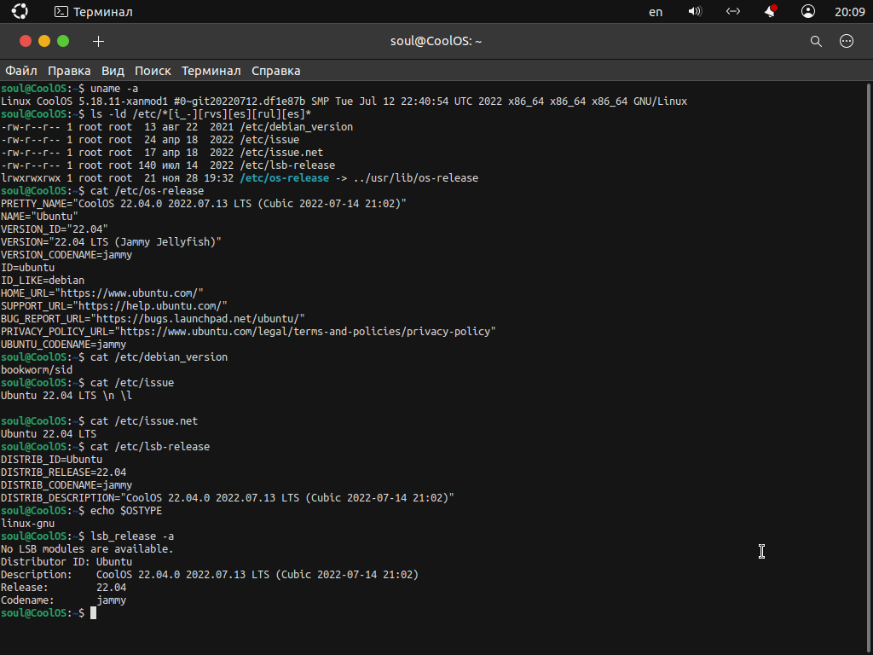This screenshot has width=873, height=655.
Task: Open terminal search magnifier
Action: point(816,41)
